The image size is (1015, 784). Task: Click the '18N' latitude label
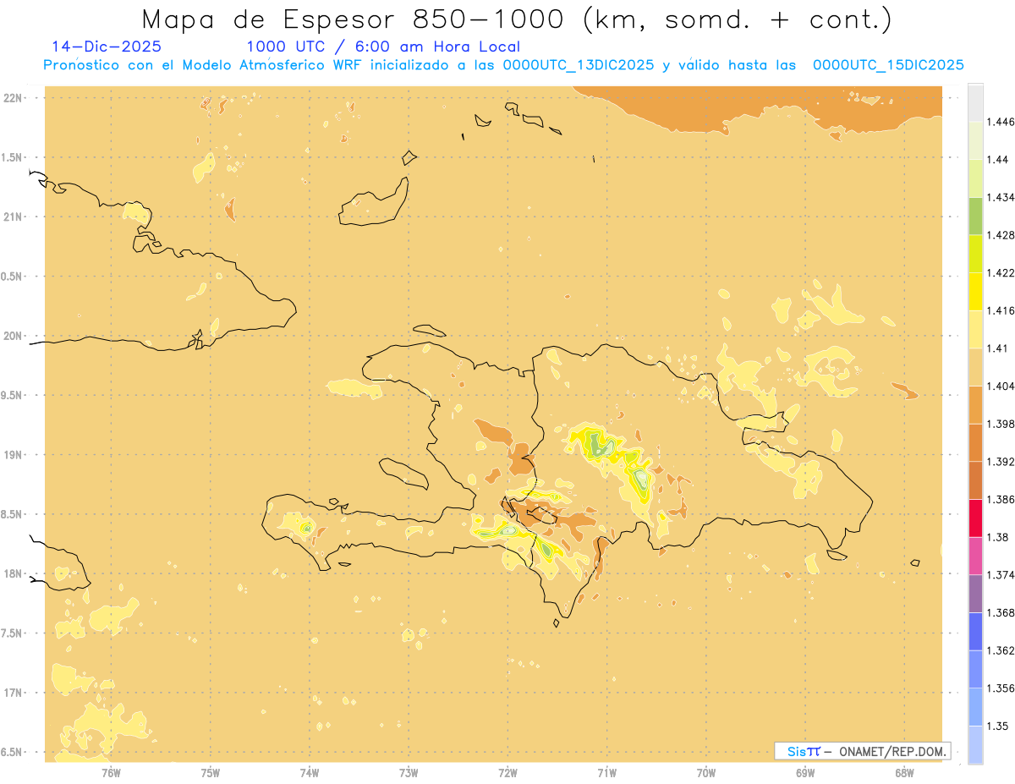(14, 573)
